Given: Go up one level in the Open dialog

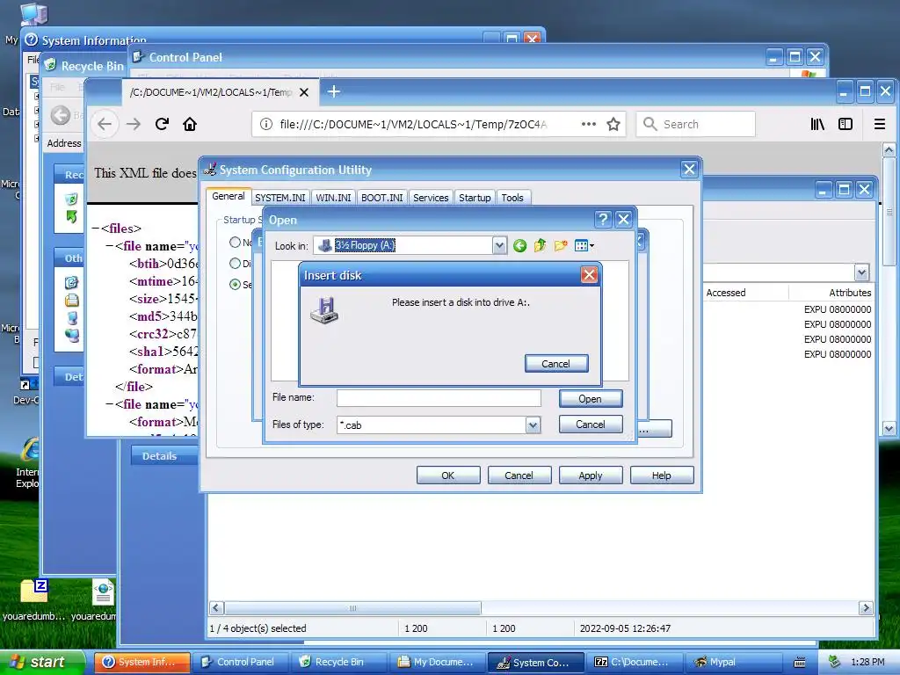Looking at the screenshot, I should [x=540, y=246].
